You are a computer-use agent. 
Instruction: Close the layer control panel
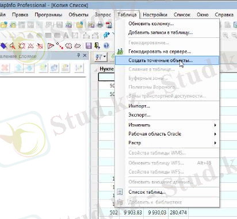coord(85,55)
